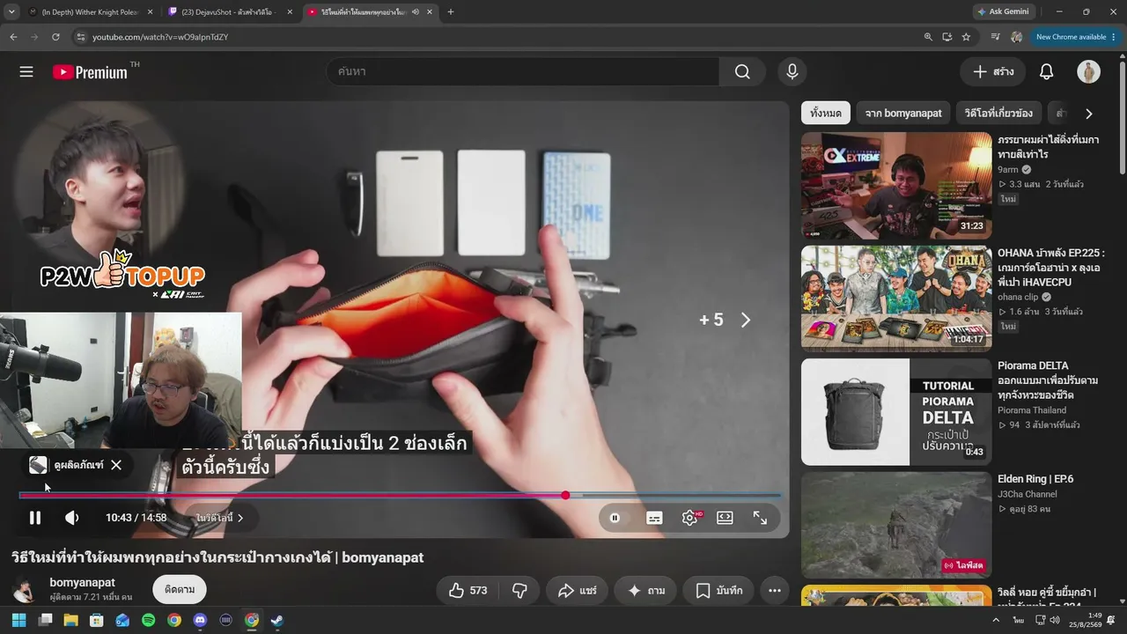Screen dimensions: 1127x634
Task: Start voice search with the microphone
Action: click(792, 72)
